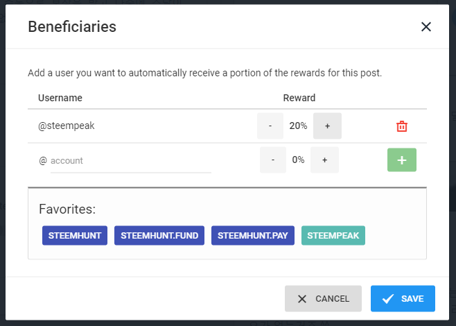The height and width of the screenshot is (326, 456).
Task: Close the Beneficiaries dialog
Action: (x=426, y=27)
